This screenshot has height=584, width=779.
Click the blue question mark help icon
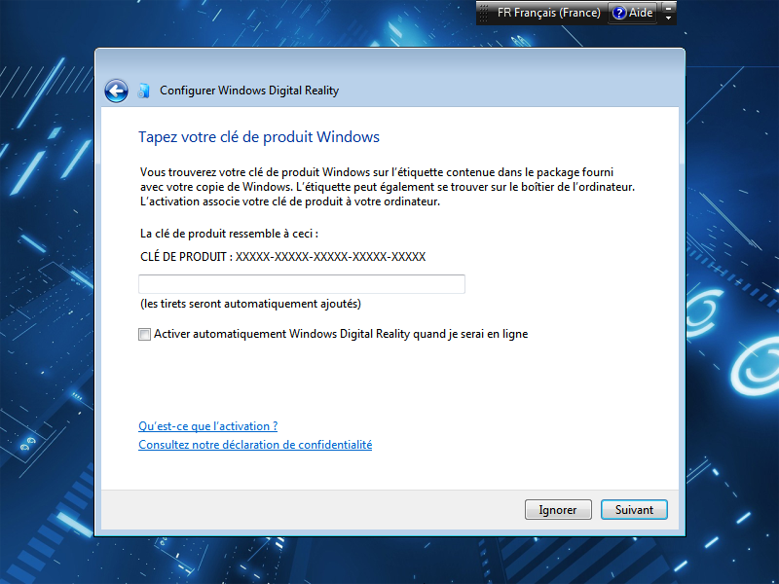(x=620, y=13)
